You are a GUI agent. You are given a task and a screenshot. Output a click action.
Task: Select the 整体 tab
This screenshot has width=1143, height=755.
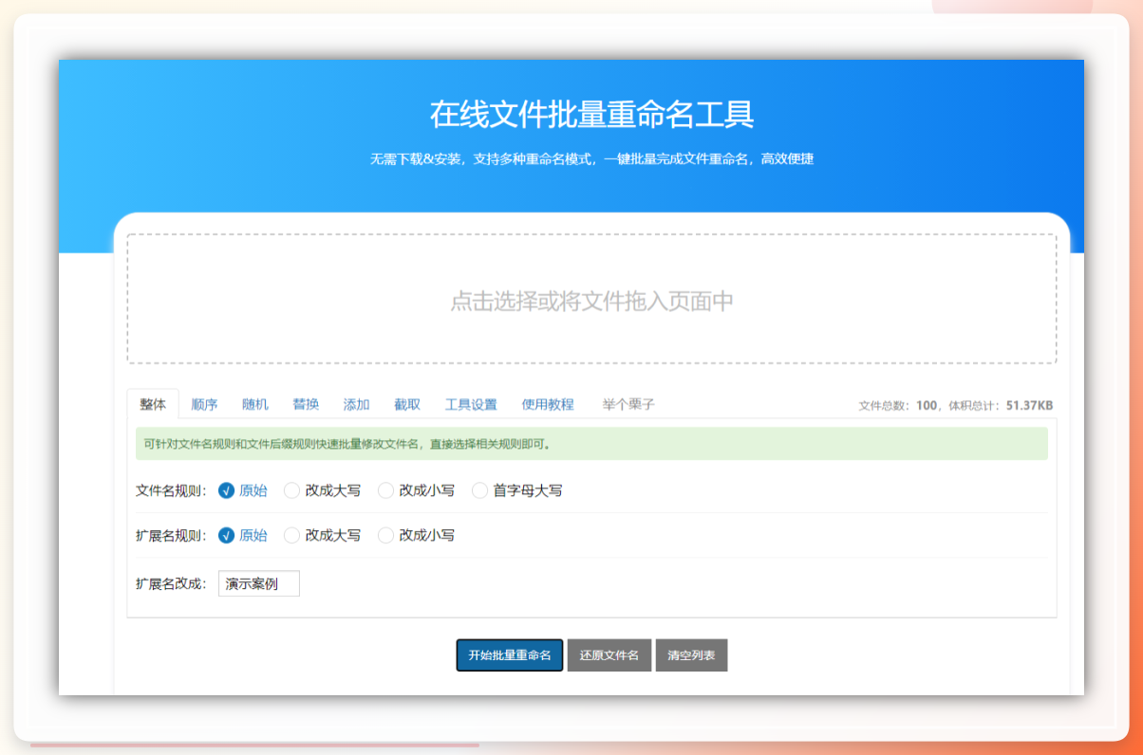153,404
